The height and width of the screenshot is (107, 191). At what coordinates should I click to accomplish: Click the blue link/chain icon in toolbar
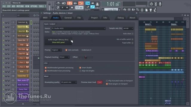pyautogui.click(x=93, y=7)
